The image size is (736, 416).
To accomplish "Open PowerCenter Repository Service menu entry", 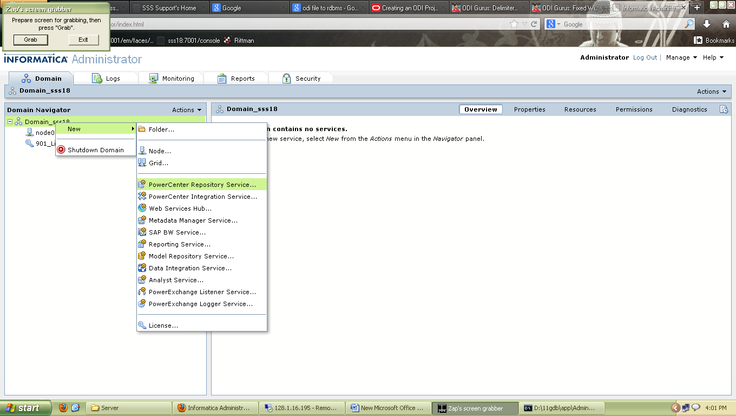I will pos(202,185).
